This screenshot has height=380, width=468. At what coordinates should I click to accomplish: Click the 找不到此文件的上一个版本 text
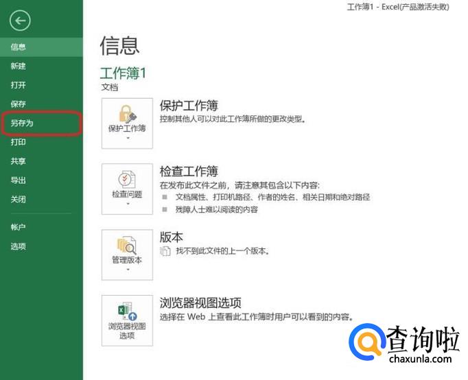pyautogui.click(x=222, y=251)
